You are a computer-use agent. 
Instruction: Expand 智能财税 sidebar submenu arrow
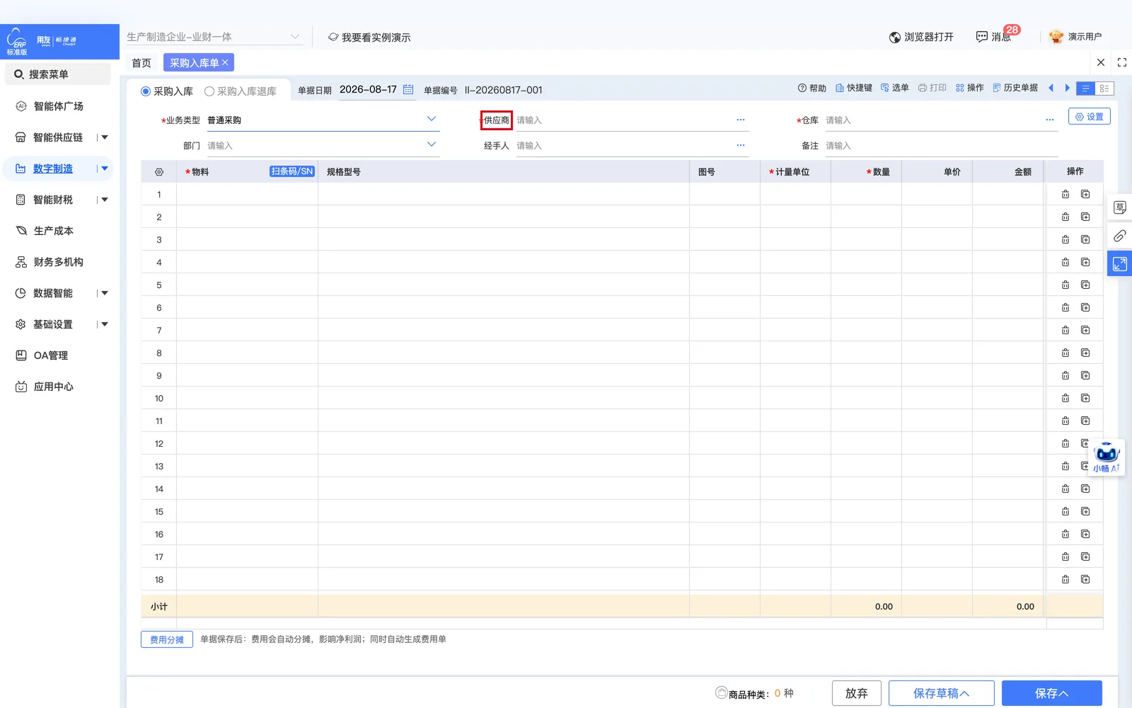click(105, 200)
